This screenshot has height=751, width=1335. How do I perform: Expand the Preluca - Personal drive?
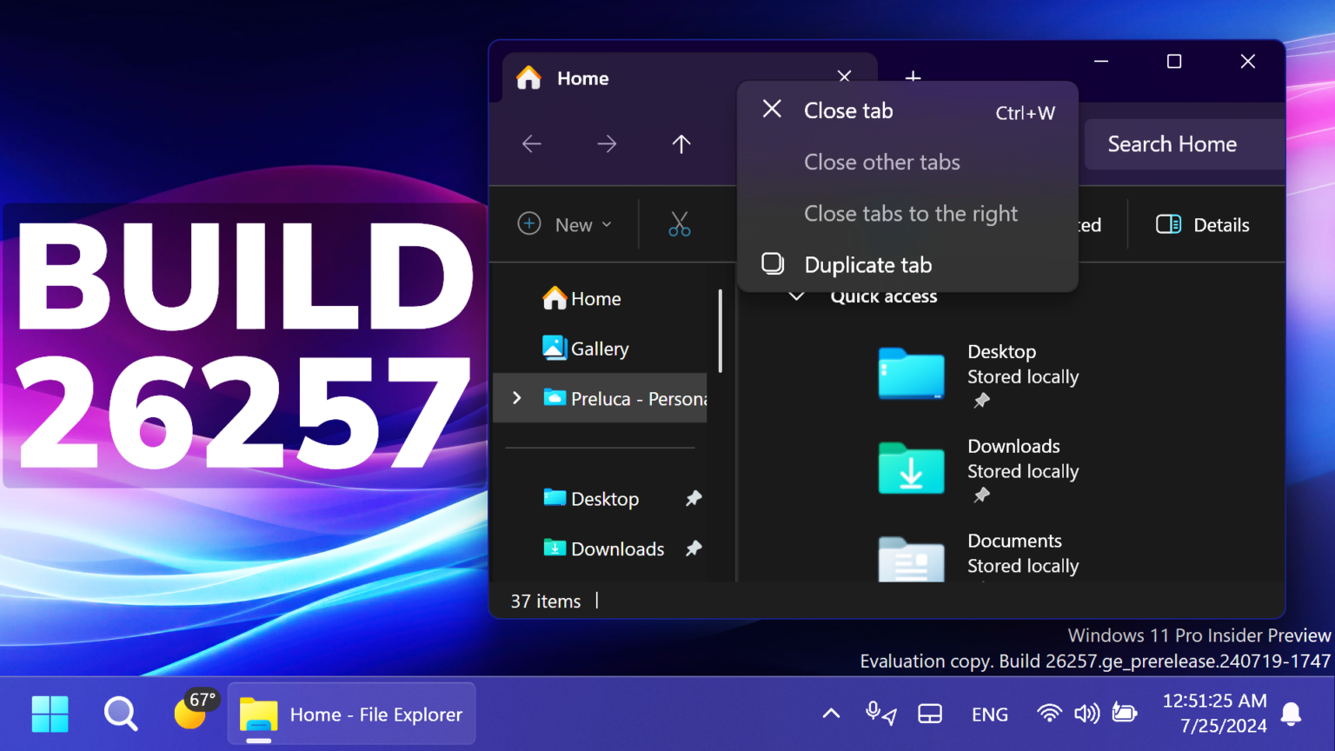517,398
